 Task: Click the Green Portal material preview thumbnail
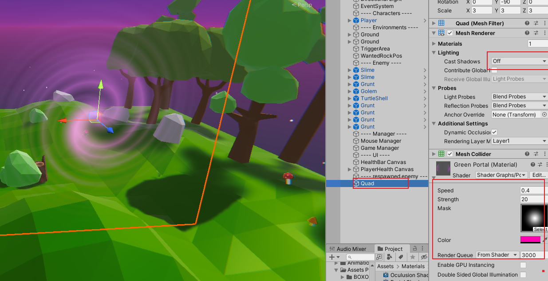click(443, 168)
